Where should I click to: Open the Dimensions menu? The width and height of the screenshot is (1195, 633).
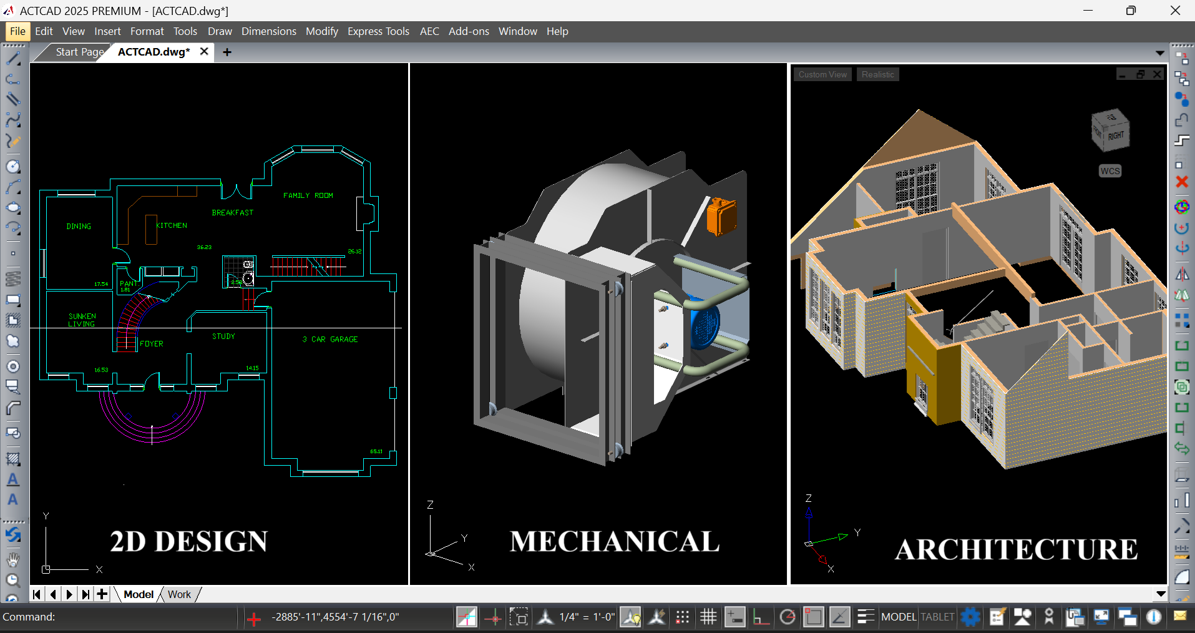point(269,31)
